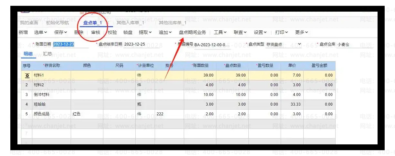Select the 颜色成品 cell
This screenshot has height=156, width=395.
point(51,114)
